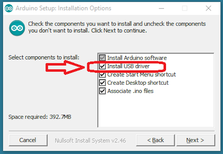Click the greyed-out maximize window button
This screenshot has height=154, width=223.
pos(185,9)
